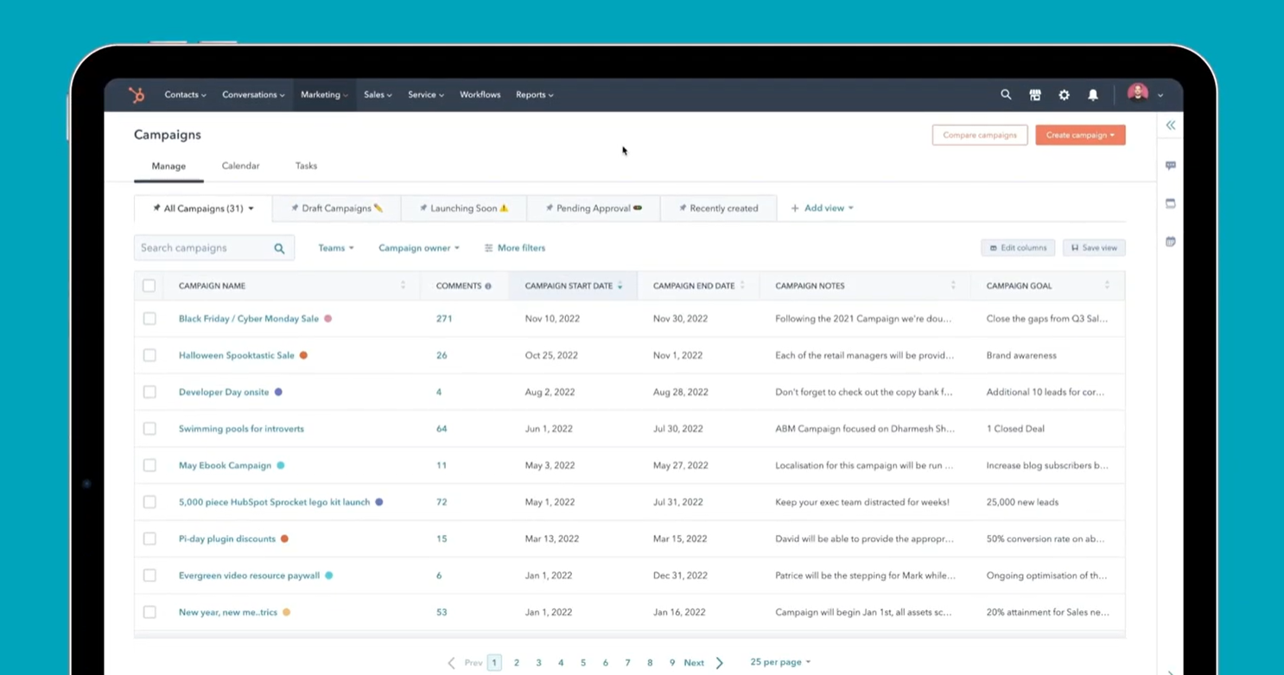
Task: Select the Halloween Spooktastic Sale checkbox
Action: [x=149, y=355]
